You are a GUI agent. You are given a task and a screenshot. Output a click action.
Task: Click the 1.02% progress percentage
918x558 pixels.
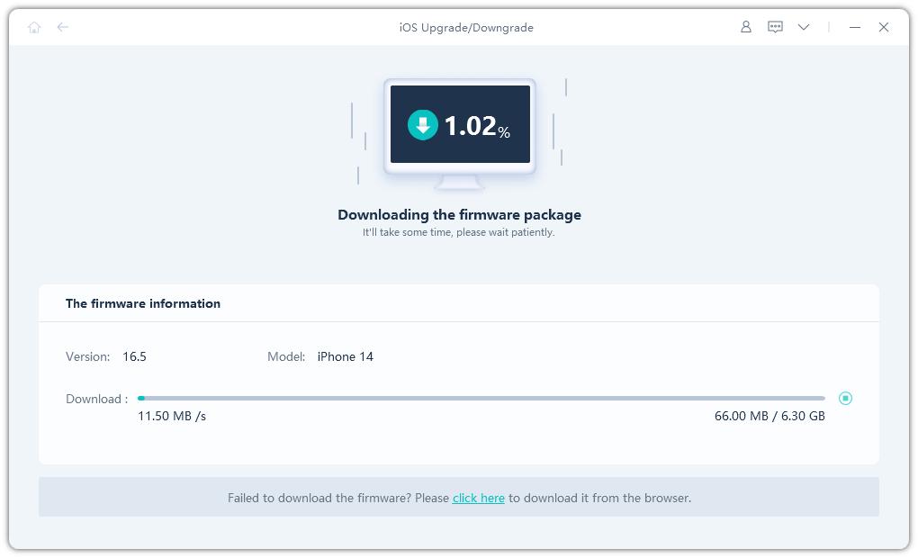pyautogui.click(x=477, y=126)
